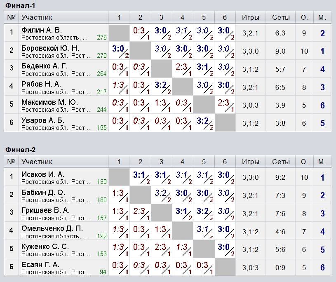Click the Сеты column header in Финал-2

pyautogui.click(x=280, y=162)
